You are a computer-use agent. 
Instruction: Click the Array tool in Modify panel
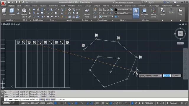77,17
